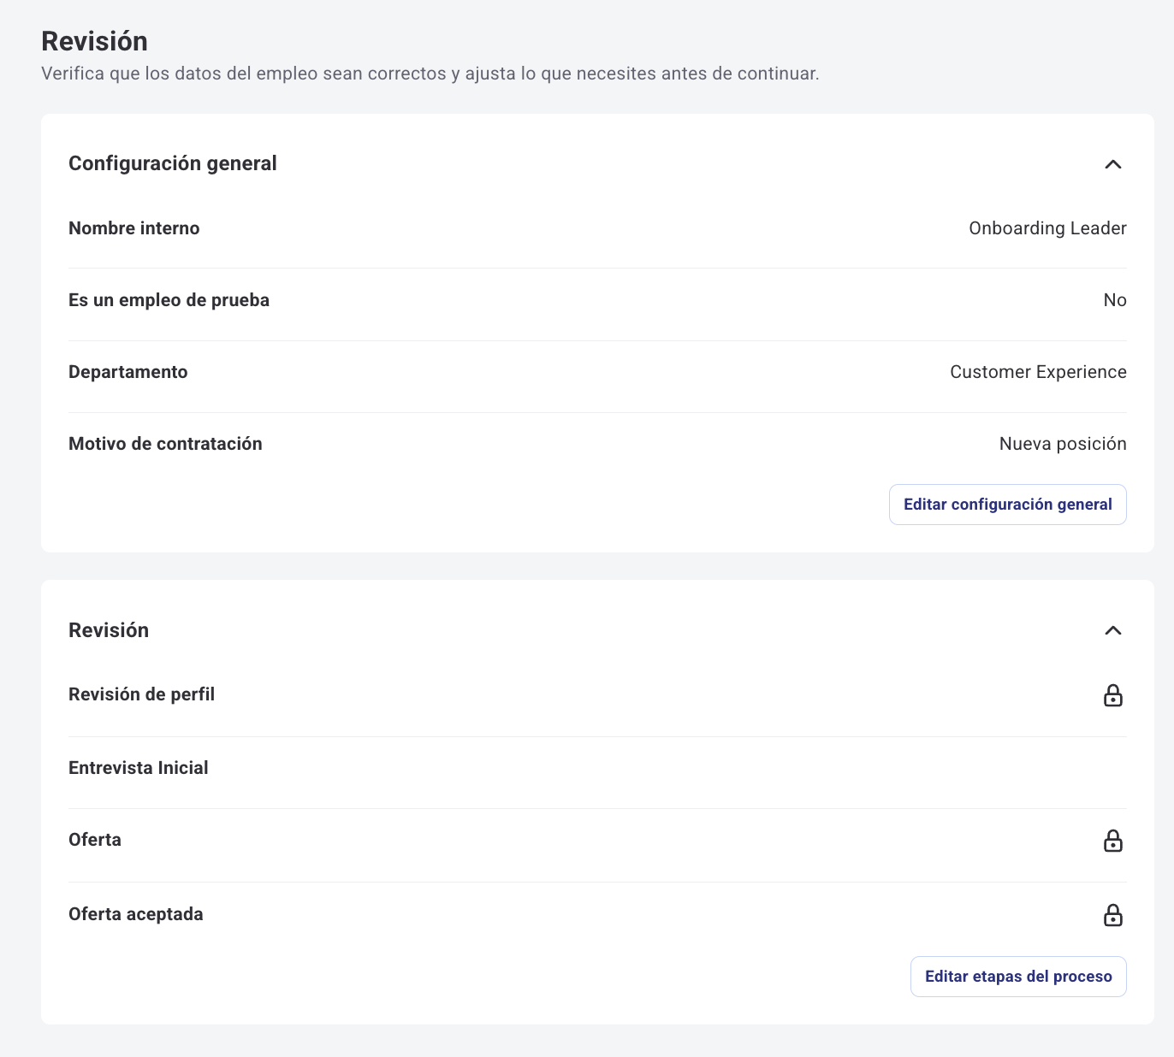Click the Motivo de contratación label

pyautogui.click(x=165, y=444)
